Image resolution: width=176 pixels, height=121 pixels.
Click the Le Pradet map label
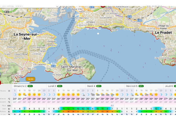(x=163, y=33)
